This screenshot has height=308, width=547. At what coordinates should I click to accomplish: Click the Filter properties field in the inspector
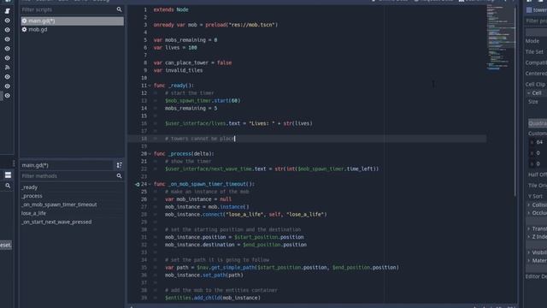point(536,21)
